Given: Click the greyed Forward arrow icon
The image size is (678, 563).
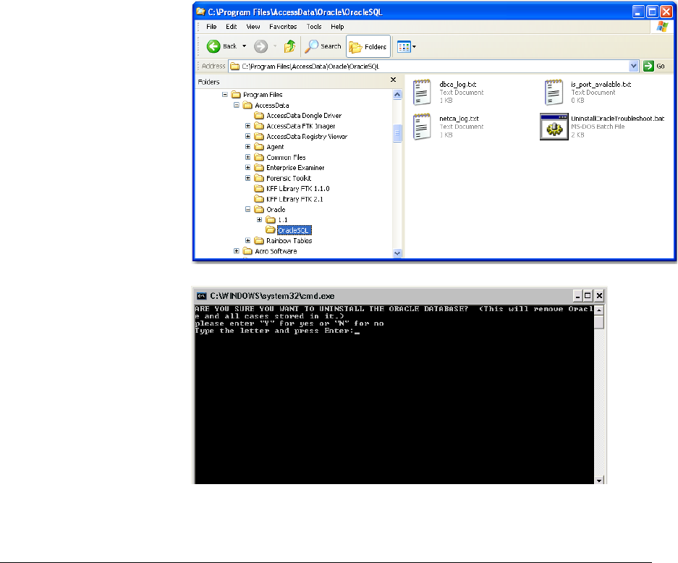Looking at the screenshot, I should pyautogui.click(x=260, y=46).
